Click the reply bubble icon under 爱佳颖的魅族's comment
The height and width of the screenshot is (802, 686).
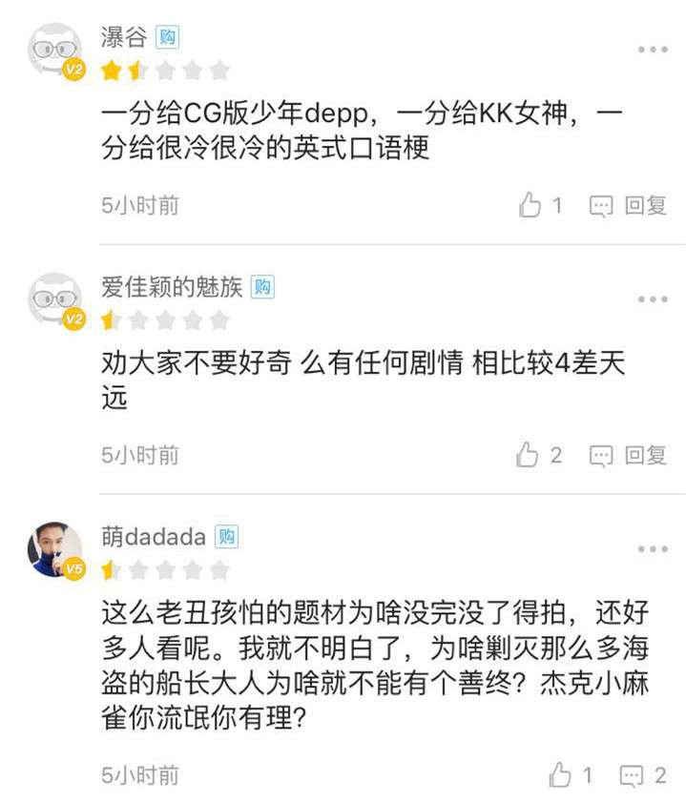tap(599, 455)
